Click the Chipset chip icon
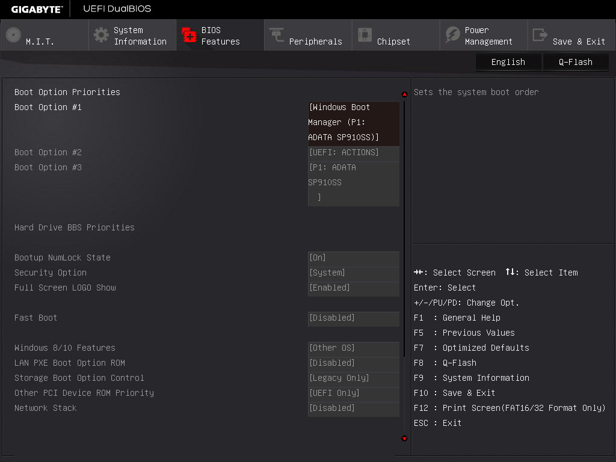The image size is (616, 462). pyautogui.click(x=365, y=35)
